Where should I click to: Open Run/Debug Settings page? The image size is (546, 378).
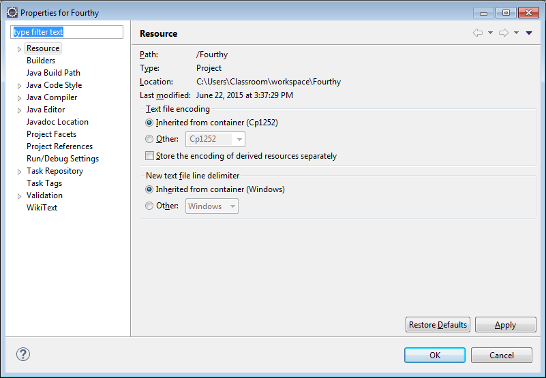(x=63, y=159)
